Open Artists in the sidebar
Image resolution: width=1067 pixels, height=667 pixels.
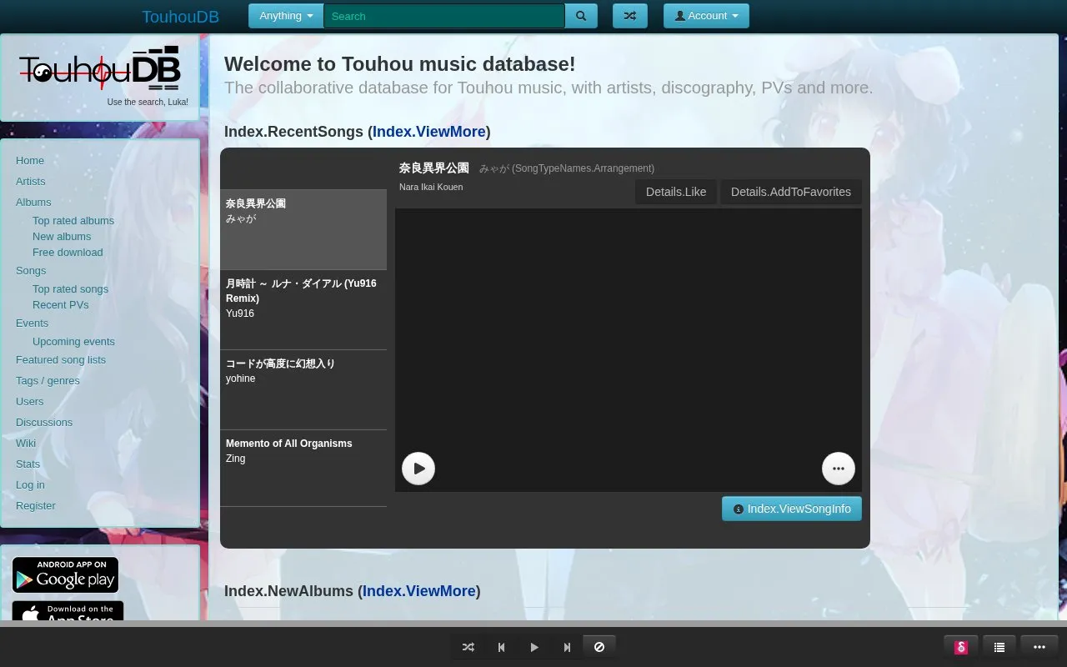click(31, 182)
